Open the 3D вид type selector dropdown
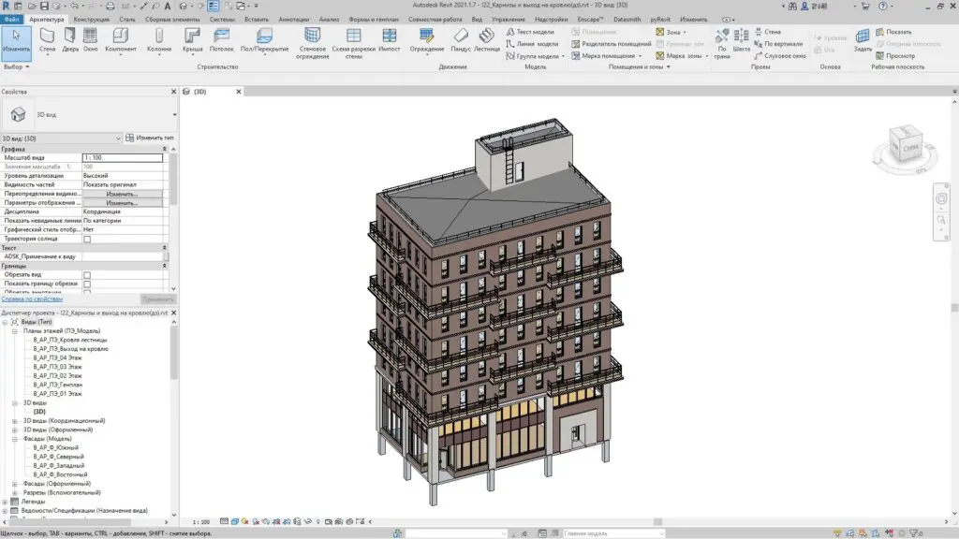The height and width of the screenshot is (539, 959). (174, 114)
